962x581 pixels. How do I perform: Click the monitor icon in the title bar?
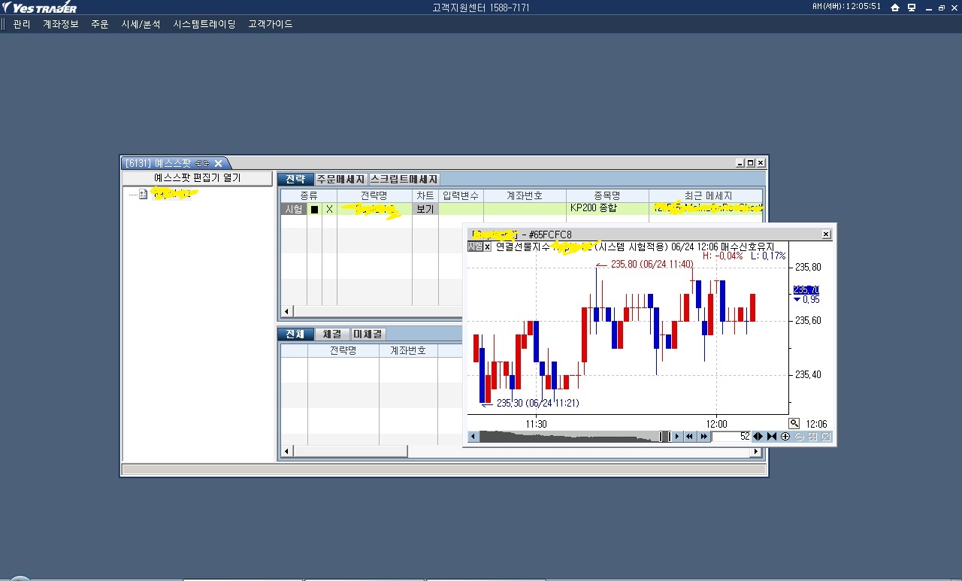[x=912, y=8]
